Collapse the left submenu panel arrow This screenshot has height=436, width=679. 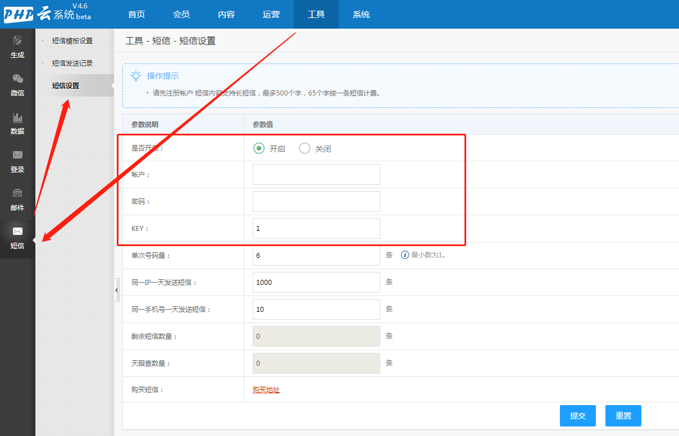[117, 290]
